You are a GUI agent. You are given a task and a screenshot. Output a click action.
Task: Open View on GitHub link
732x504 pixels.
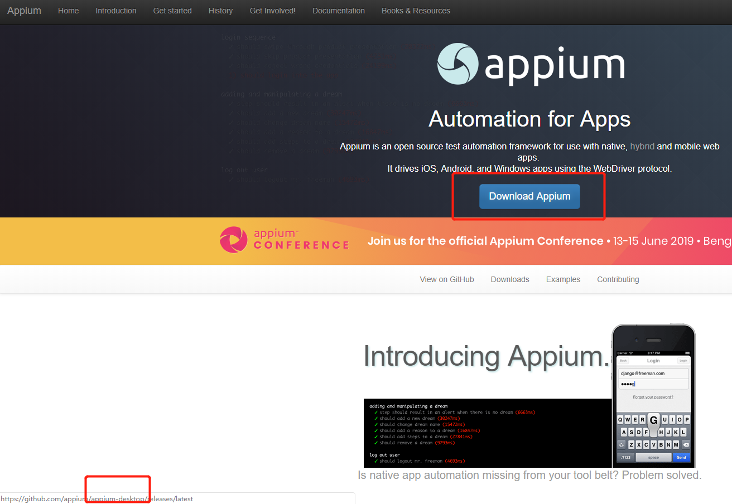(447, 279)
